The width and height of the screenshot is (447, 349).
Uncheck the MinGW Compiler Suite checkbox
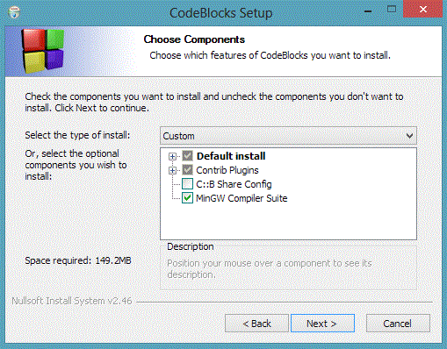pyautogui.click(x=187, y=198)
